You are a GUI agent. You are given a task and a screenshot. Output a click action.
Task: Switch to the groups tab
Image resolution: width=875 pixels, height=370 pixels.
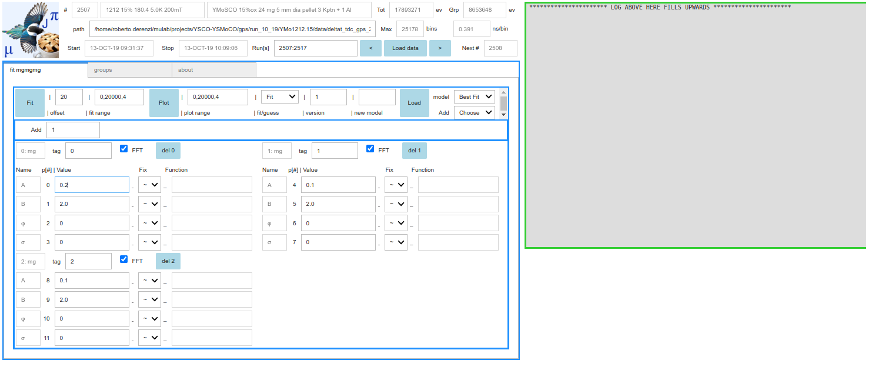pyautogui.click(x=130, y=70)
